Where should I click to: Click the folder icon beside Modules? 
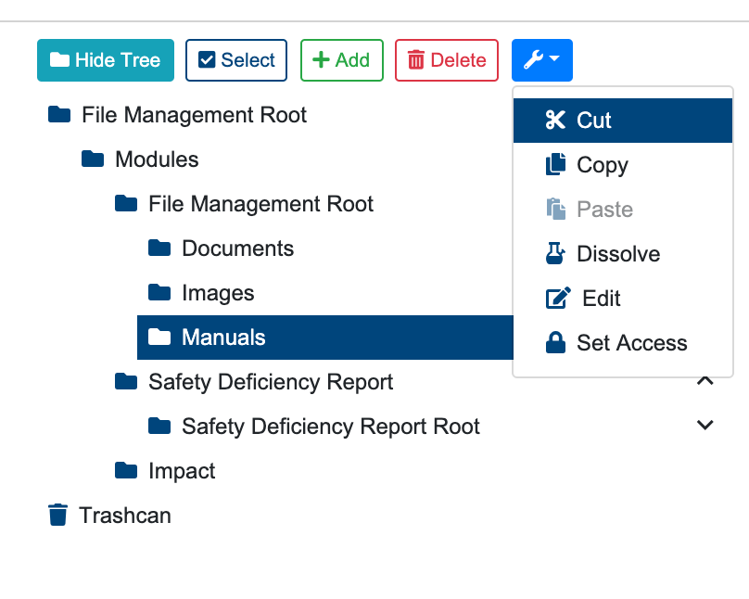pos(93,159)
